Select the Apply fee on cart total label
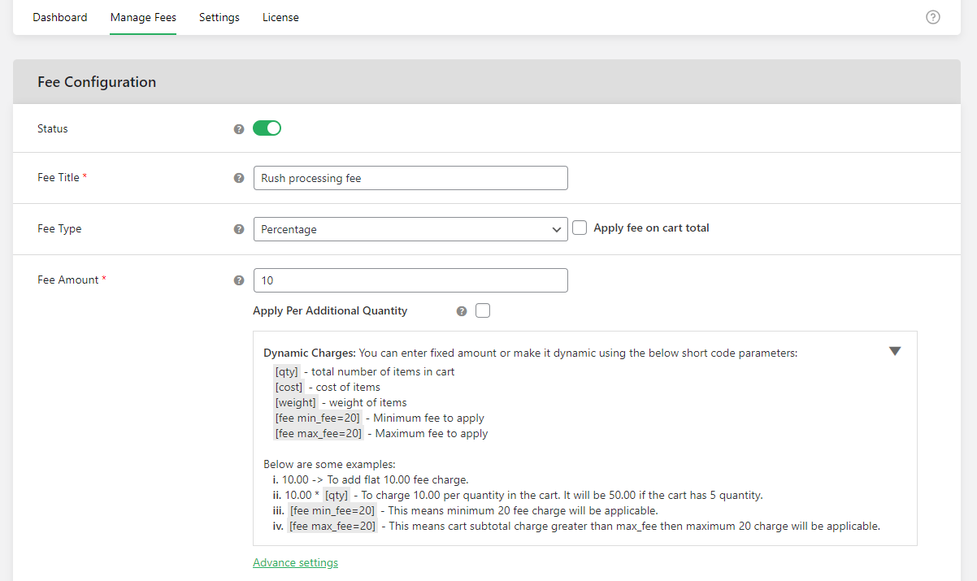 click(x=651, y=228)
